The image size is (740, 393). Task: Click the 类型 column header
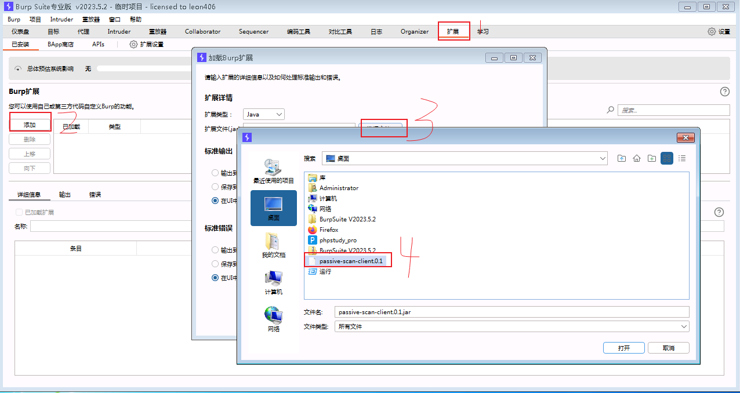pos(114,126)
